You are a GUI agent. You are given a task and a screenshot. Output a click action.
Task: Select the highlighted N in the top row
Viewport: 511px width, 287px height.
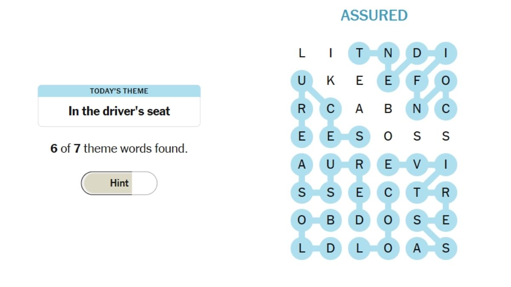[x=388, y=53]
